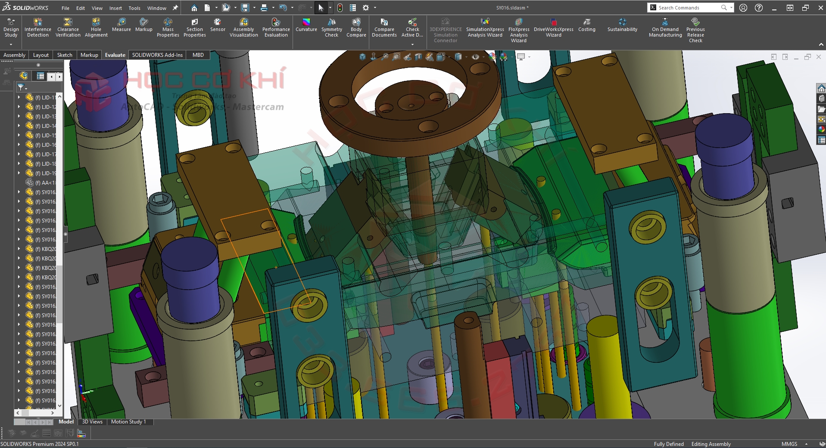Viewport: 826px width, 448px height.
Task: Switch to the FeatureManager design tree tab
Action: [24, 76]
